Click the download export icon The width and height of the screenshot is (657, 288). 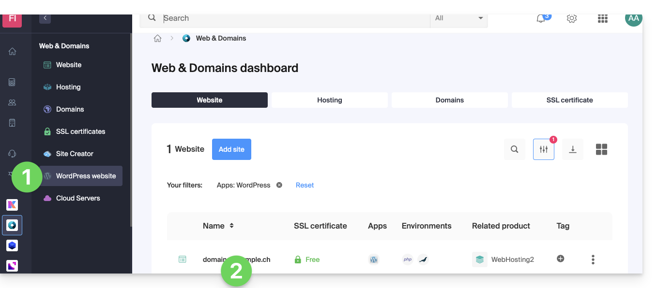572,149
